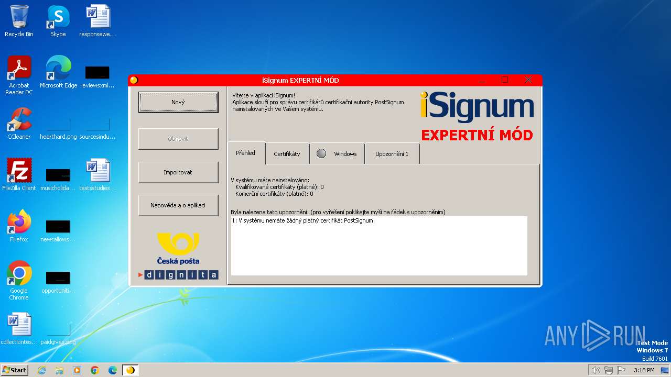Open paidgives.png desktop file
671x377 pixels.
point(58,333)
